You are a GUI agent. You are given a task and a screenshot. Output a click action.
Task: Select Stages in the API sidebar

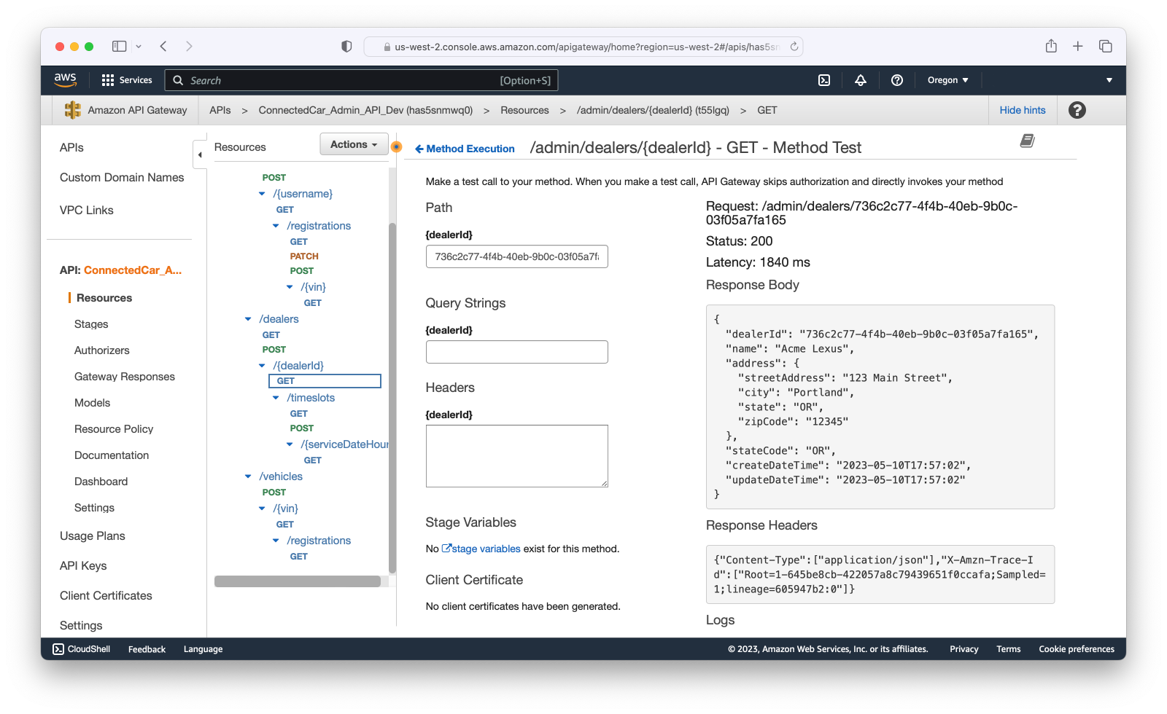click(x=91, y=324)
